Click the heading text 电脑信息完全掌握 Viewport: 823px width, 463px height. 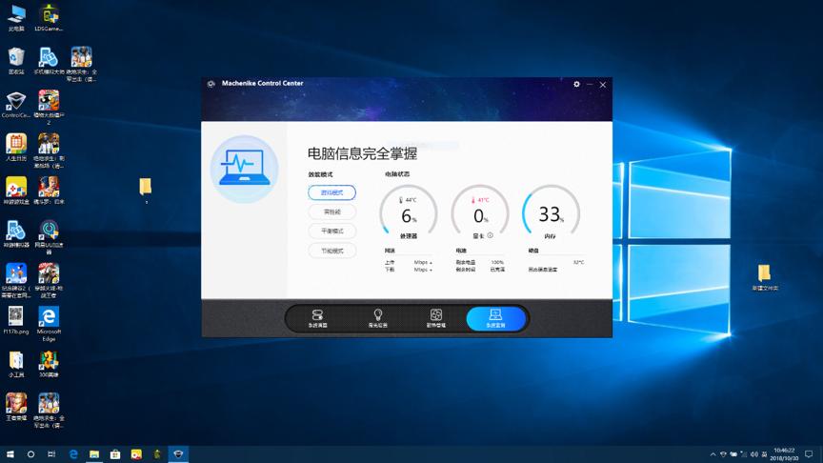tap(362, 153)
